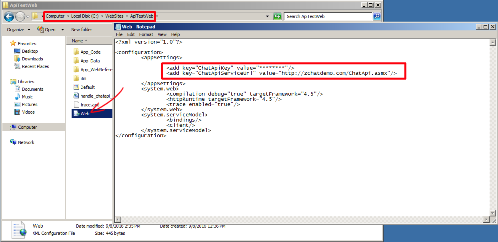Click the XML file icon in details pane
This screenshot has height=242, width=498.
[x=19, y=230]
